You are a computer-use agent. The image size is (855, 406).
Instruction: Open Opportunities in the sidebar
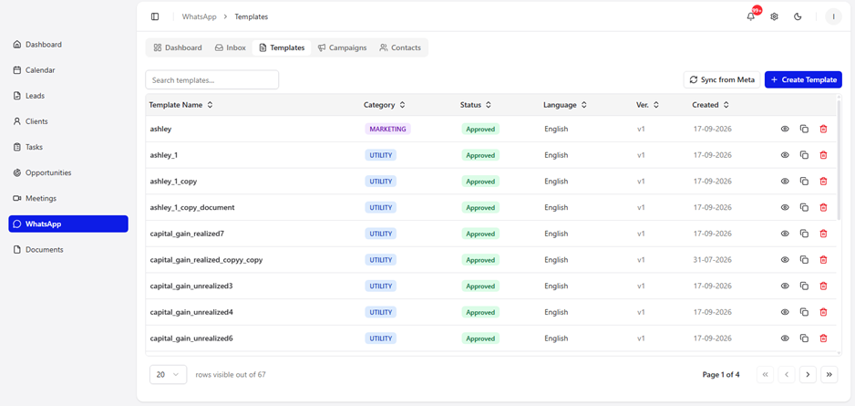tap(68, 173)
